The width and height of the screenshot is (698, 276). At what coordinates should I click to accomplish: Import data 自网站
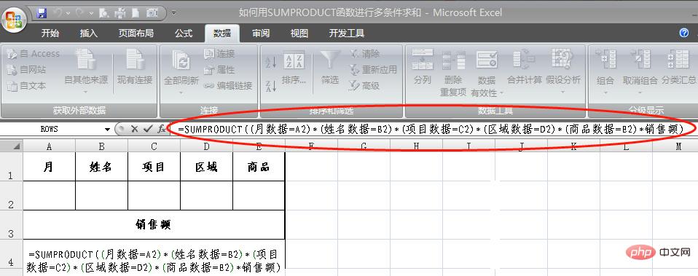pos(27,70)
